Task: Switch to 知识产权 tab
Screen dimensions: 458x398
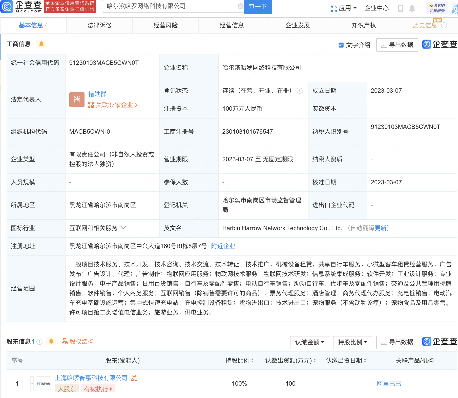Action: [364, 25]
